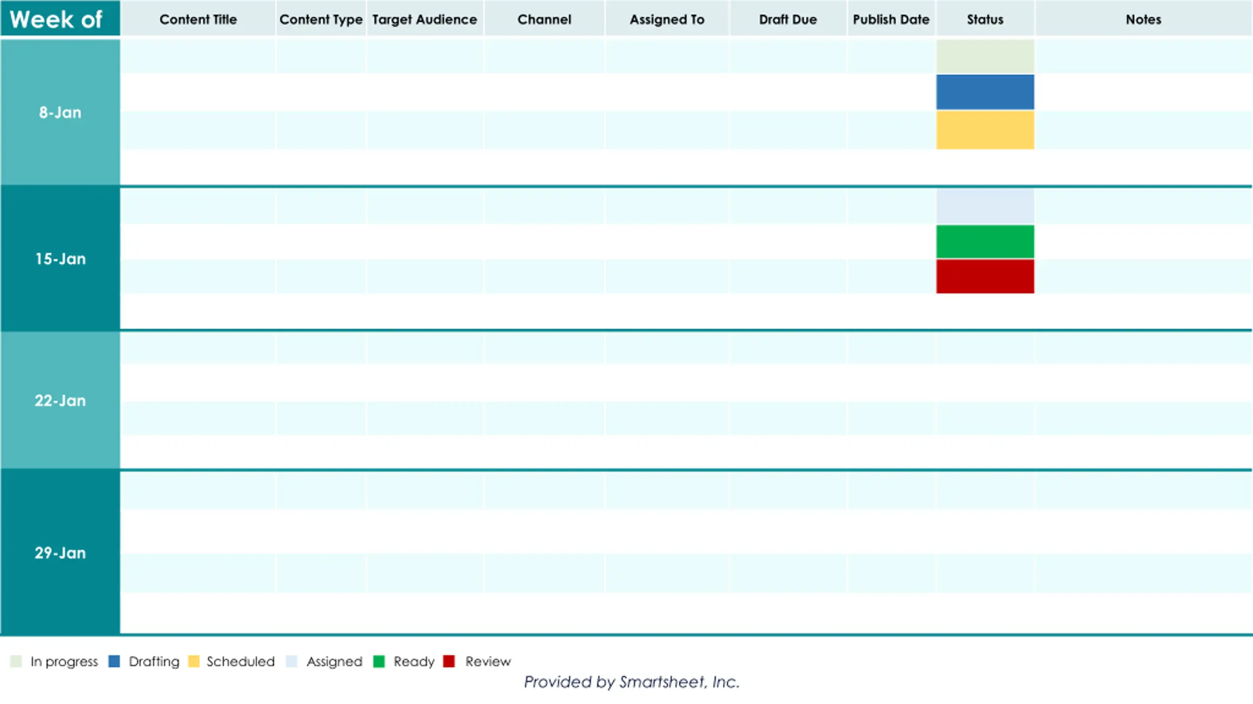Viewport: 1253px width, 704px height.
Task: Select the Publish Date column header
Action: (x=891, y=19)
